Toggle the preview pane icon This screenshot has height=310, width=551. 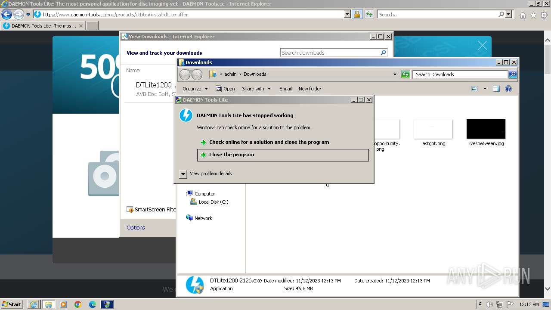(x=496, y=89)
